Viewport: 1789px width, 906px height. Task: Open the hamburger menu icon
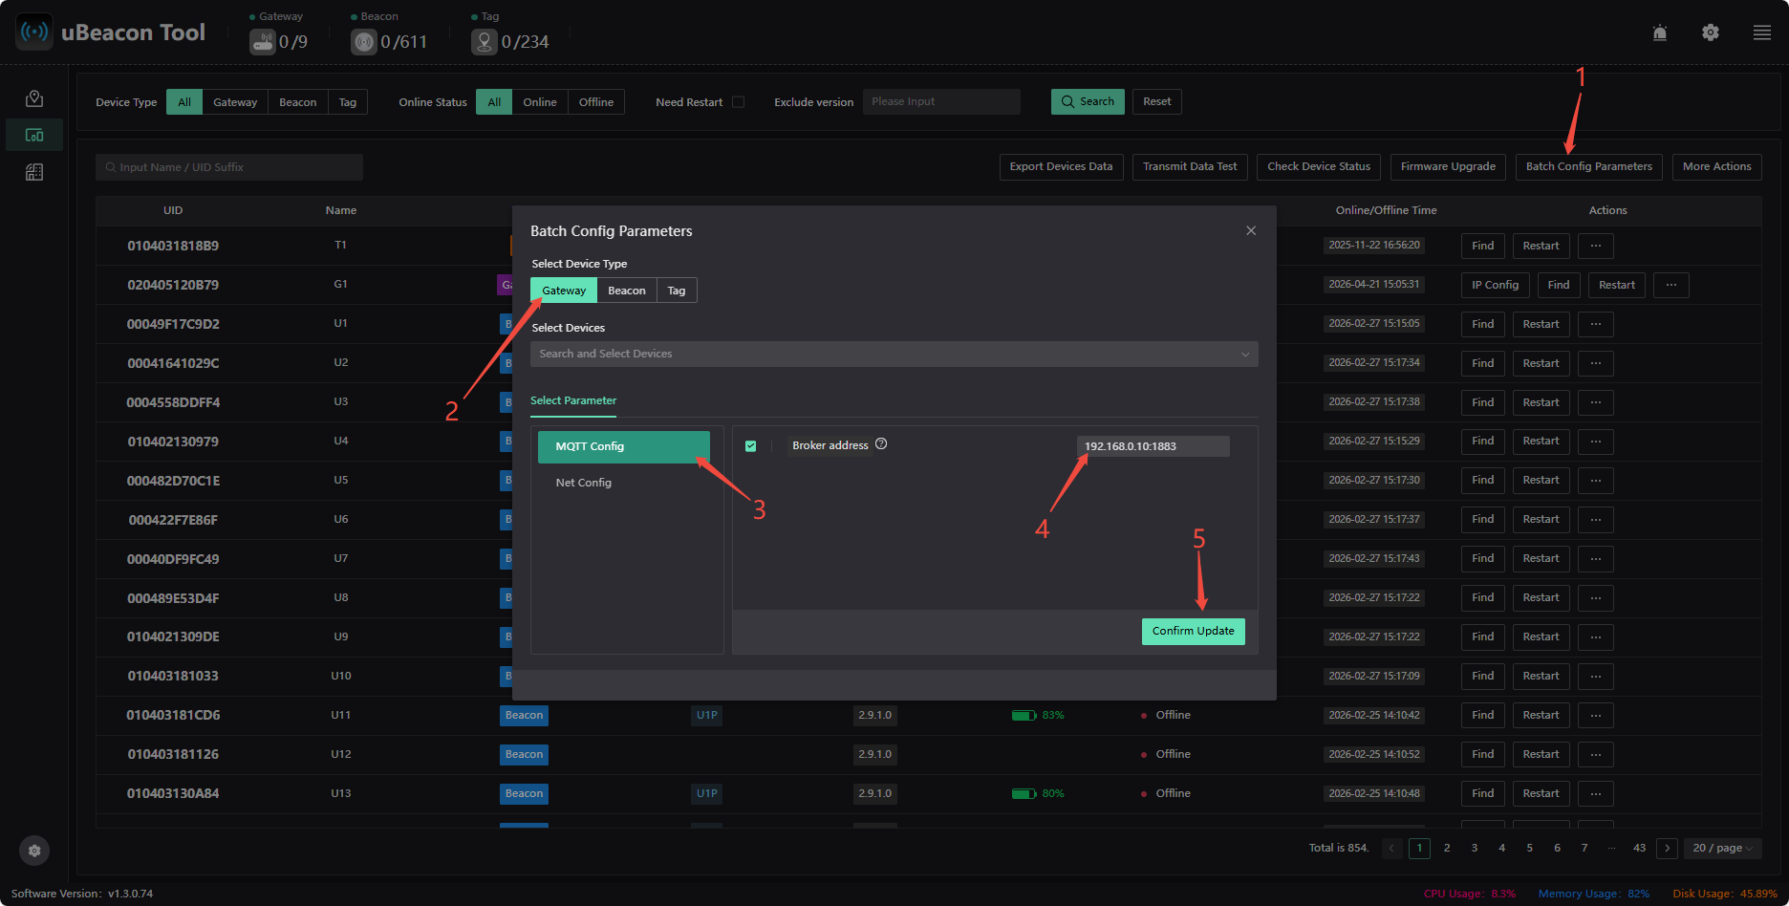pos(1762,32)
